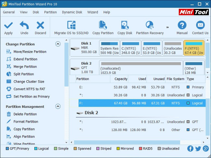211x158 pixels.
Task: Open the Dynamic Disk menu
Action: tap(72, 12)
